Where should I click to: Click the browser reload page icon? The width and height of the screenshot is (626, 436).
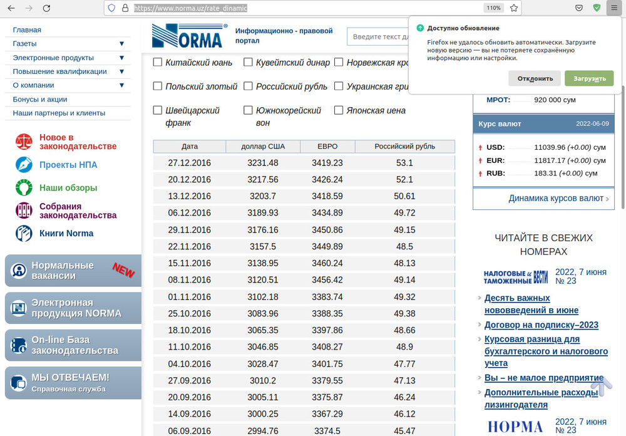pyautogui.click(x=46, y=8)
